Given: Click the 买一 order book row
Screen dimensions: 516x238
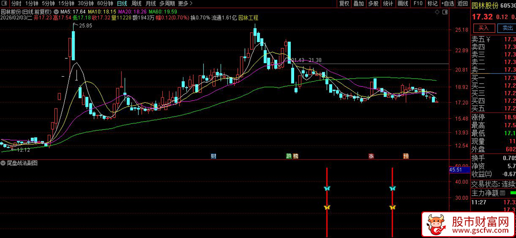Looking at the screenshot, I should (x=493, y=78).
